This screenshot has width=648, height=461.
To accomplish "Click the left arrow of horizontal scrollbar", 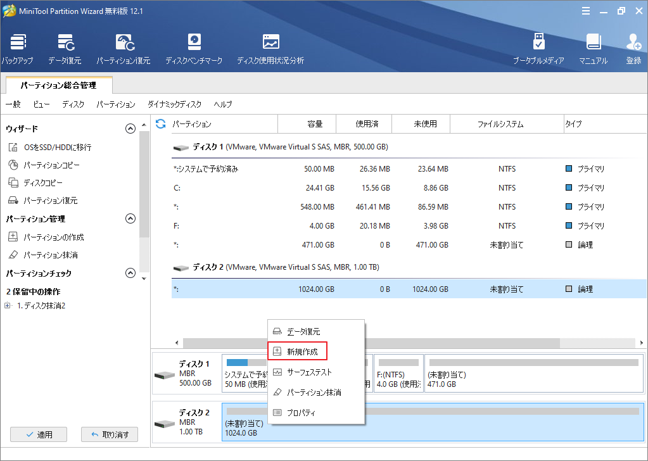I will (x=177, y=343).
